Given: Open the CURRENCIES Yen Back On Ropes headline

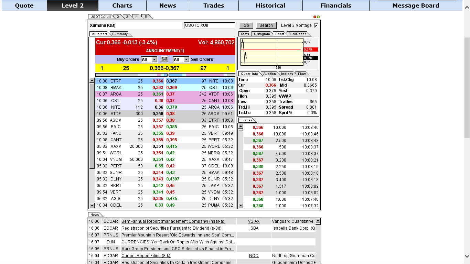Looking at the screenshot, I should [178, 242].
